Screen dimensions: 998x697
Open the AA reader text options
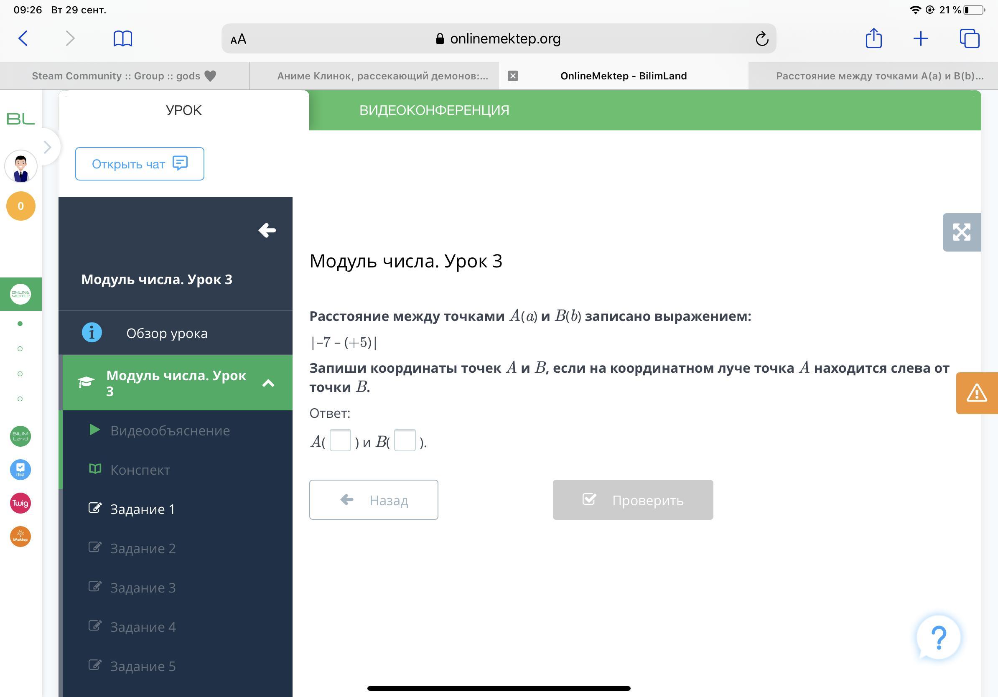pyautogui.click(x=238, y=39)
